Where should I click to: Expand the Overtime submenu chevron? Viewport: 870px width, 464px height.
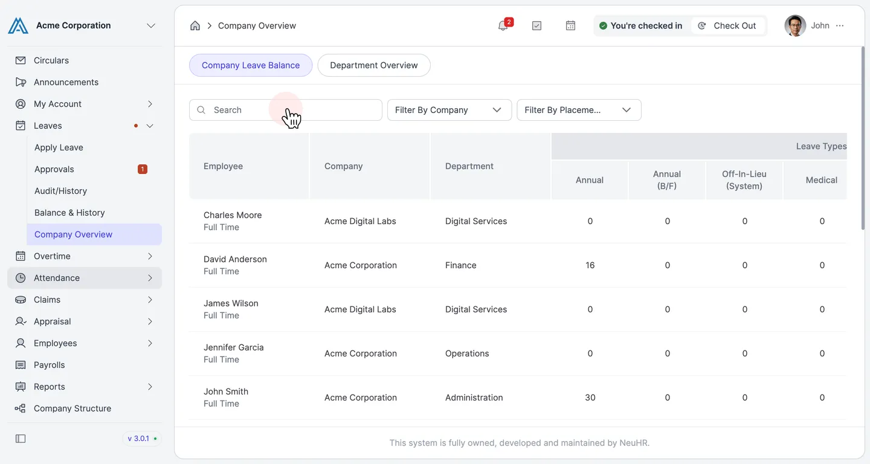pos(150,256)
